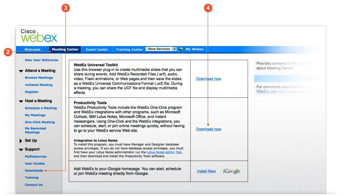Open the Lotus Notes Admin Tool link
Image resolution: width=343 pixels, height=196 pixels.
click(164, 152)
